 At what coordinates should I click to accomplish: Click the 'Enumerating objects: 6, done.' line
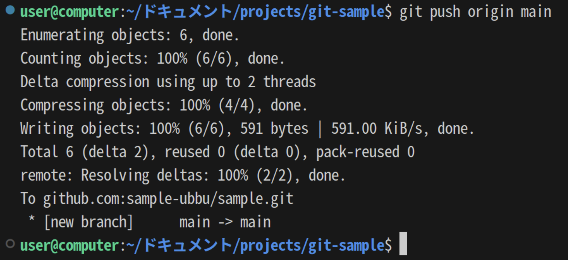[x=129, y=35]
